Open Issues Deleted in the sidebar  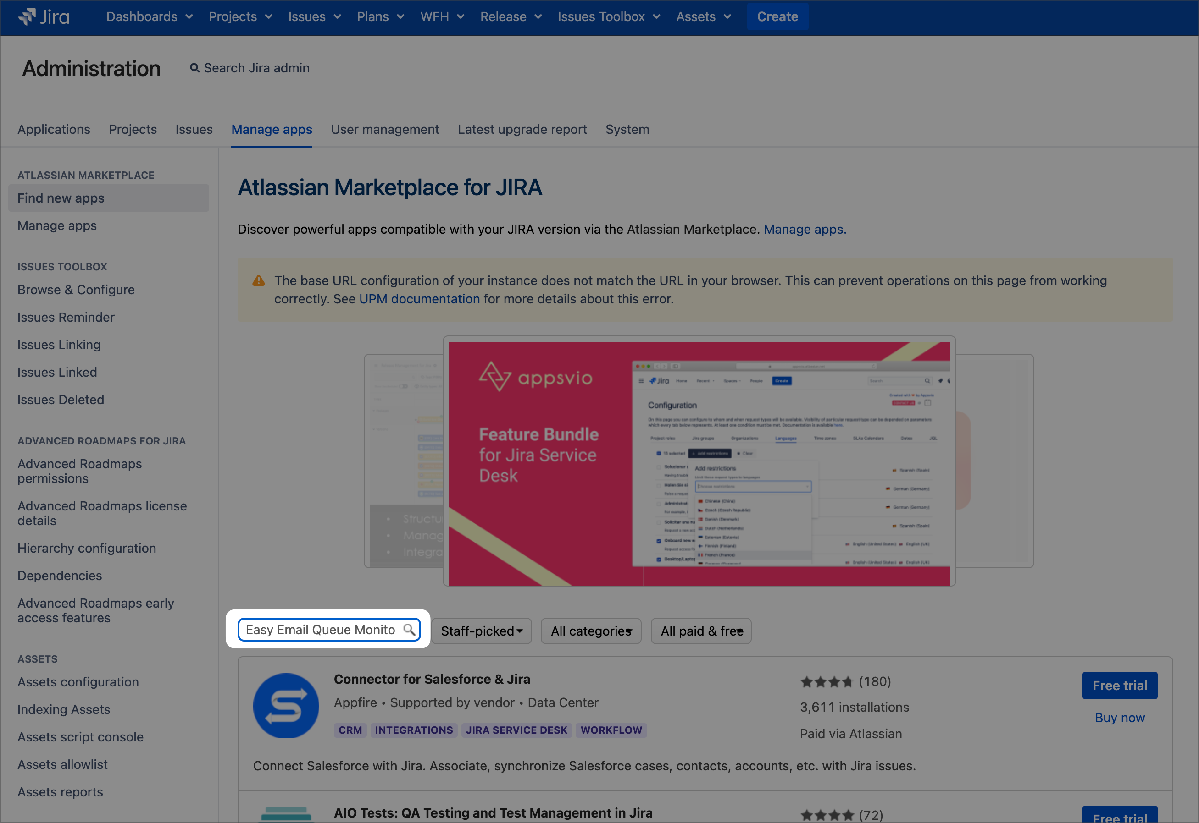tap(61, 400)
